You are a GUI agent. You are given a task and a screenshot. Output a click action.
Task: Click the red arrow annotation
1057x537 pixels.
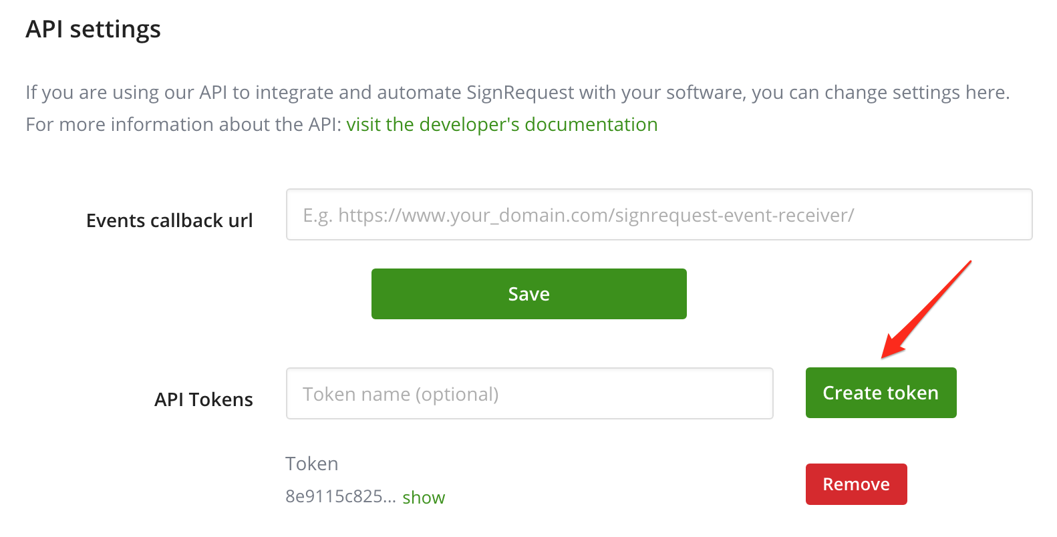926,309
